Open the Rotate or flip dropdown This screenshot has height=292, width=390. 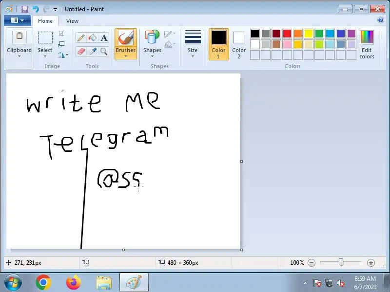(63, 55)
